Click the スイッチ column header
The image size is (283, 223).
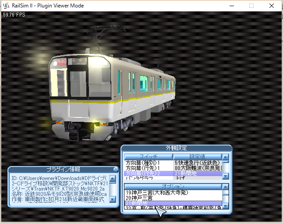(x=149, y=157)
